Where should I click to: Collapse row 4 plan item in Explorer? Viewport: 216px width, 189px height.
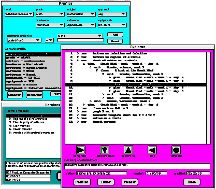tap(84, 64)
